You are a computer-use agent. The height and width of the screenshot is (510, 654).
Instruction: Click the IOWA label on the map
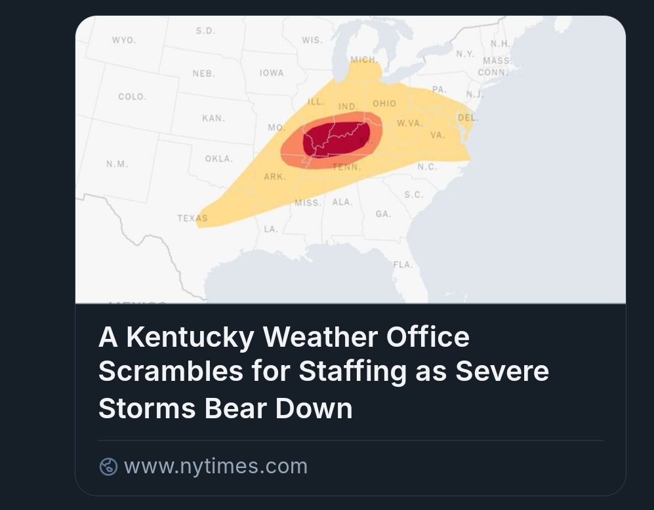pyautogui.click(x=272, y=73)
